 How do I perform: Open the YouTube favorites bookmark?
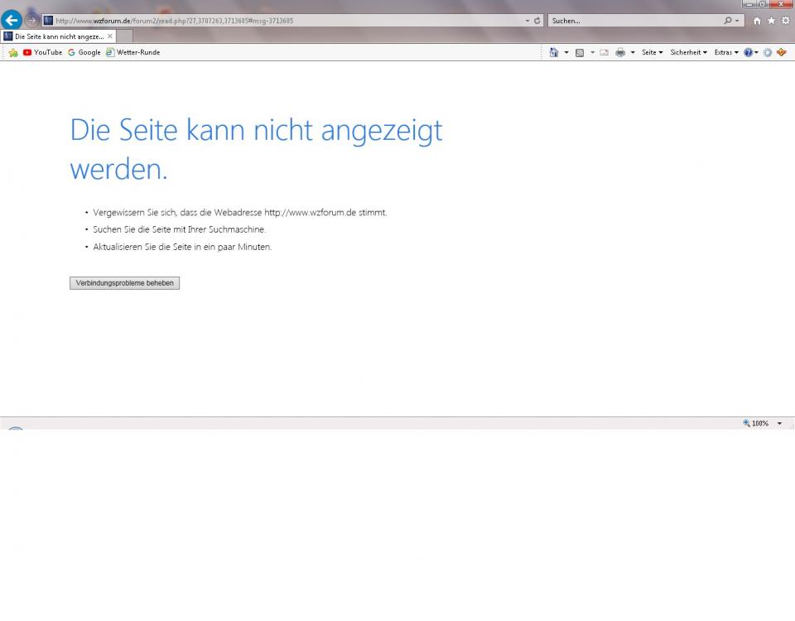click(42, 52)
